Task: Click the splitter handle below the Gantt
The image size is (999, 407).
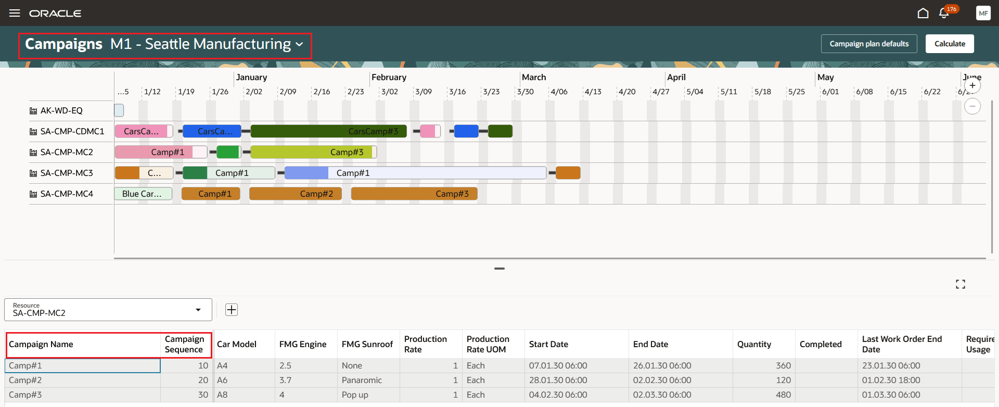Action: (x=499, y=269)
